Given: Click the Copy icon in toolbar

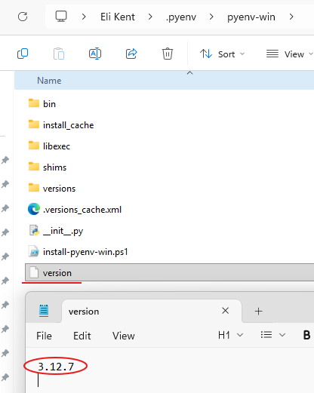Looking at the screenshot, I should (x=23, y=54).
